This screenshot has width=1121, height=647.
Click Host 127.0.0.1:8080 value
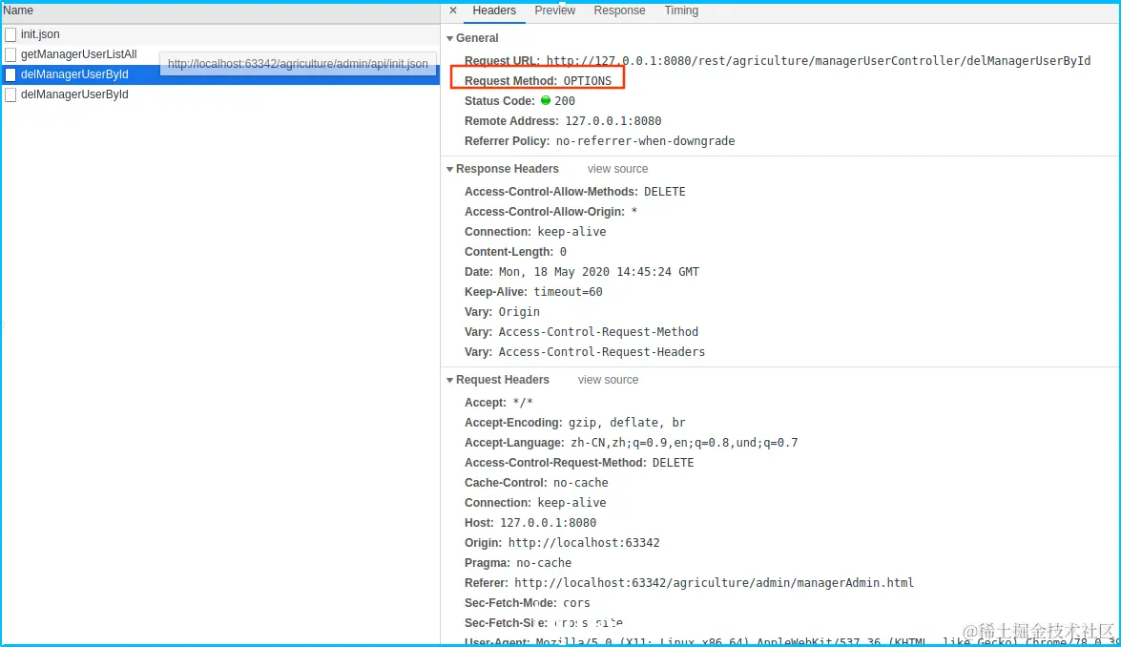548,523
